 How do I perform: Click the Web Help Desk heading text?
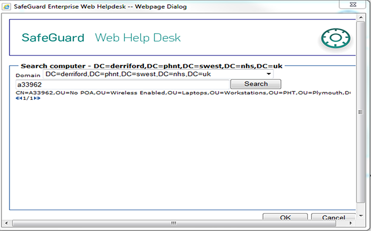pyautogui.click(x=137, y=38)
